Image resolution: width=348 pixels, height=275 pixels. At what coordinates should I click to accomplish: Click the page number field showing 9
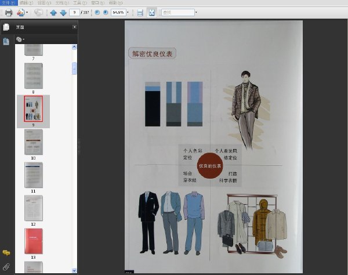click(x=74, y=12)
